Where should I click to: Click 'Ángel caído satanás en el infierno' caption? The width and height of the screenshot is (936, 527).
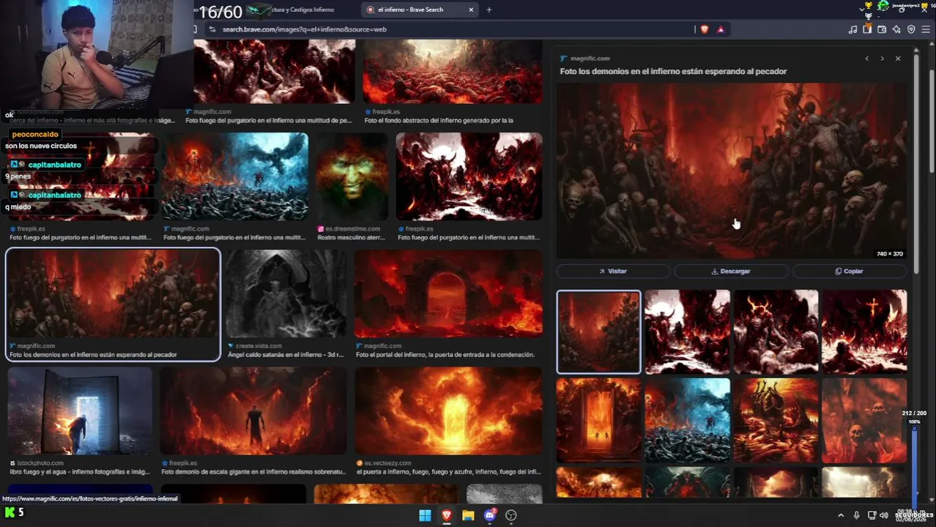(286, 354)
